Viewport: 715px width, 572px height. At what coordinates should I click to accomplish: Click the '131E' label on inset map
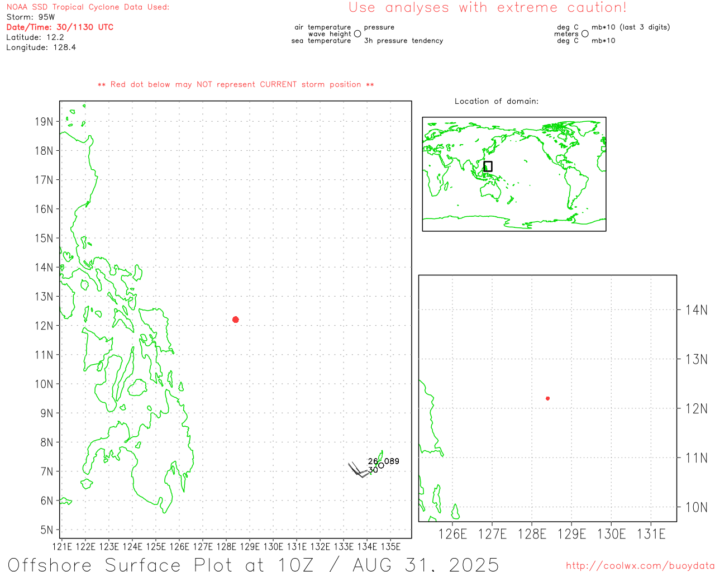pyautogui.click(x=651, y=534)
